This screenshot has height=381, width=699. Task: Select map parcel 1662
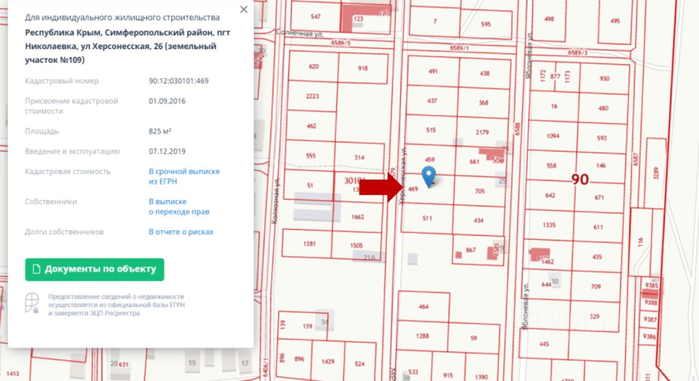[358, 217]
